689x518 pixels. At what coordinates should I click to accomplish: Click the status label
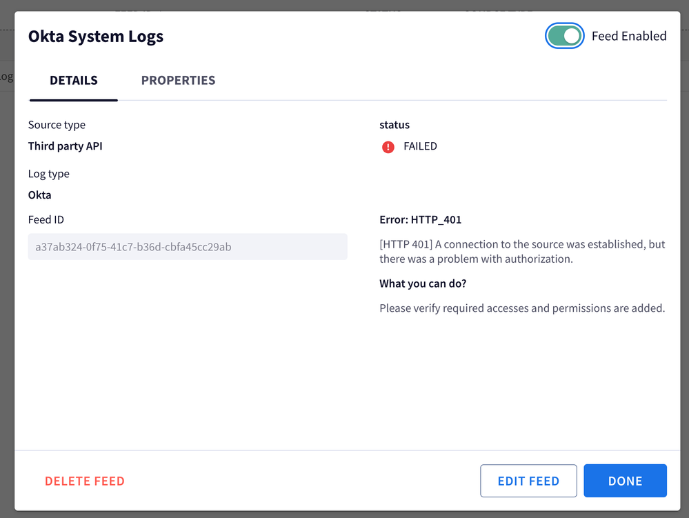(394, 125)
